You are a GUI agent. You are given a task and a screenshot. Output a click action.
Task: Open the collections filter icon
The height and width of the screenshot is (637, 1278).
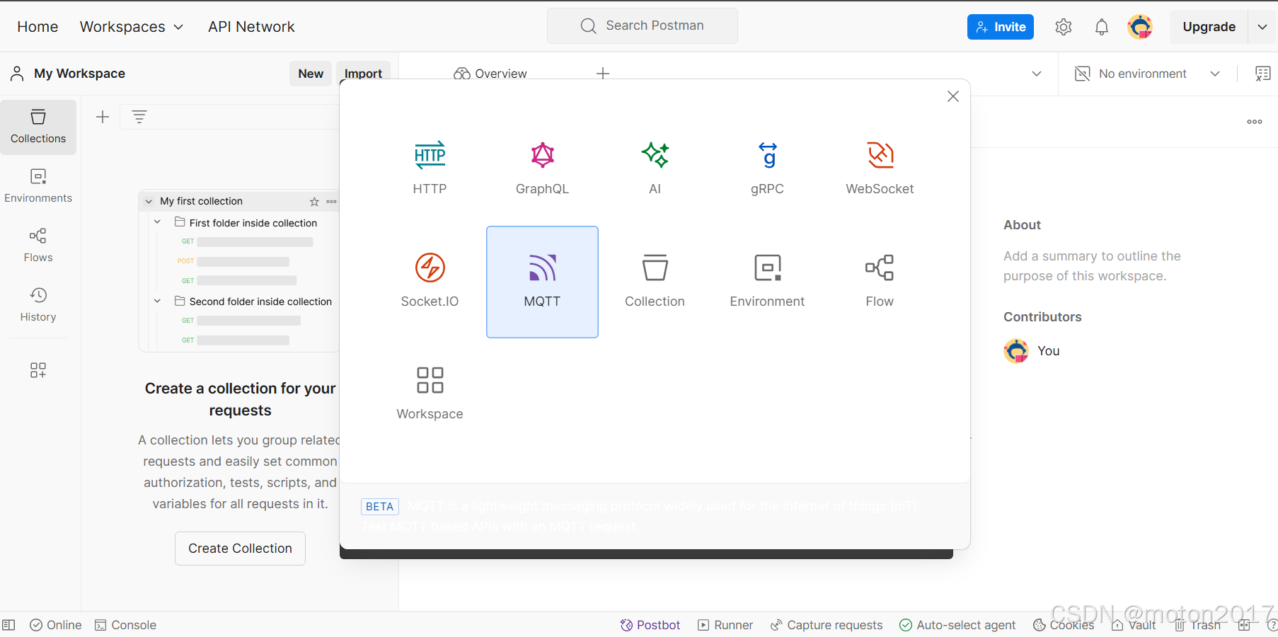pos(139,117)
